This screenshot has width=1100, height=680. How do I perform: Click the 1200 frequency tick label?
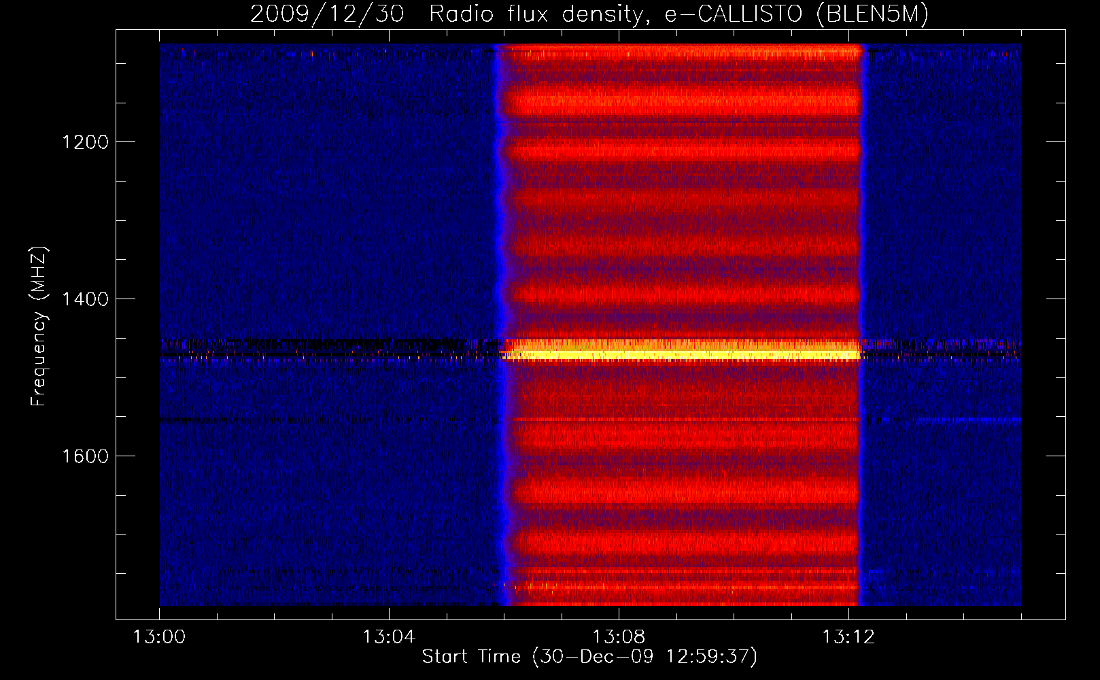[x=85, y=142]
